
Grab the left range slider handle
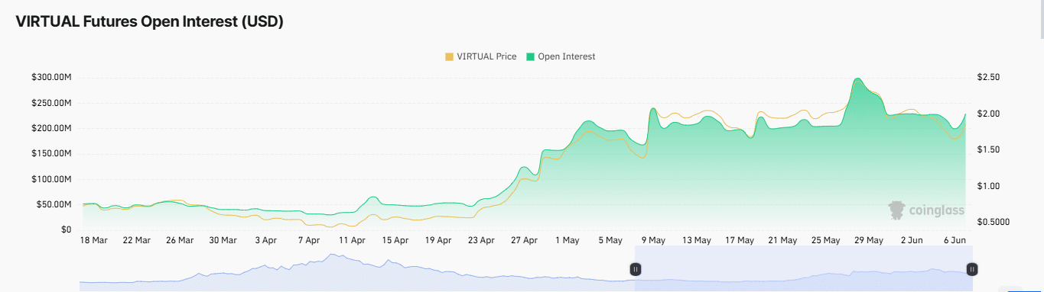[636, 269]
